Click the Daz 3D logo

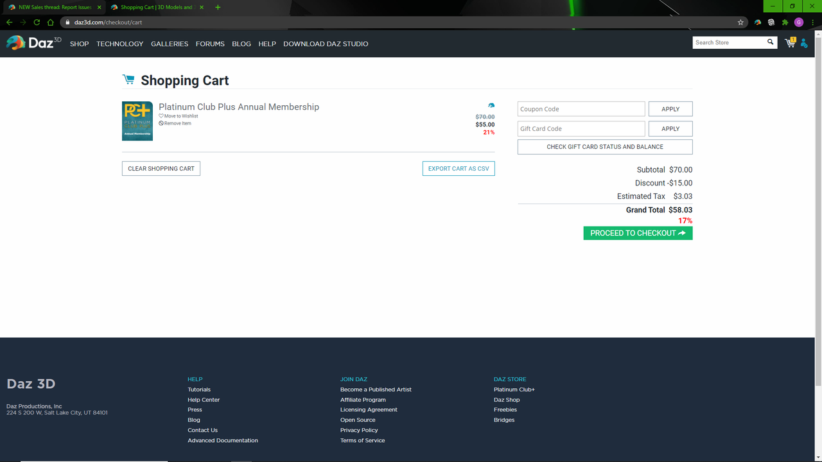coord(34,43)
